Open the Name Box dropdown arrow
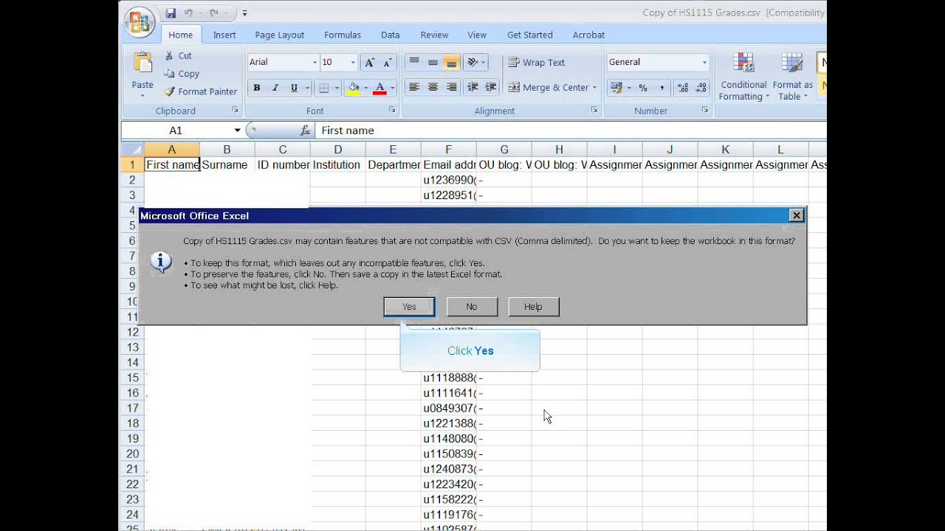The image size is (945, 531). click(x=237, y=131)
